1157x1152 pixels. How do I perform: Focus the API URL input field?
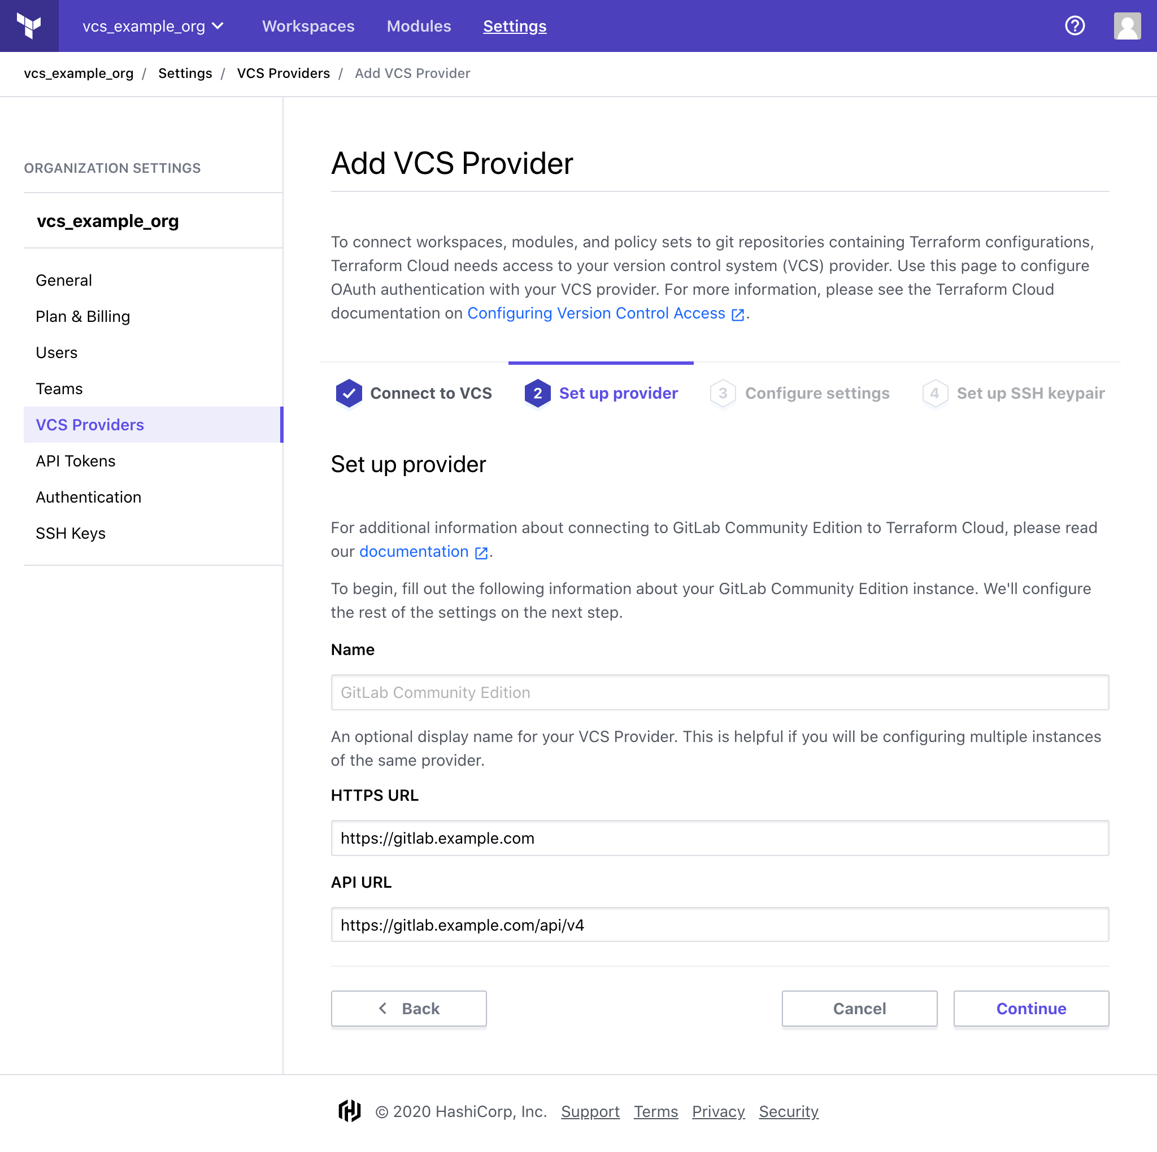coord(720,924)
